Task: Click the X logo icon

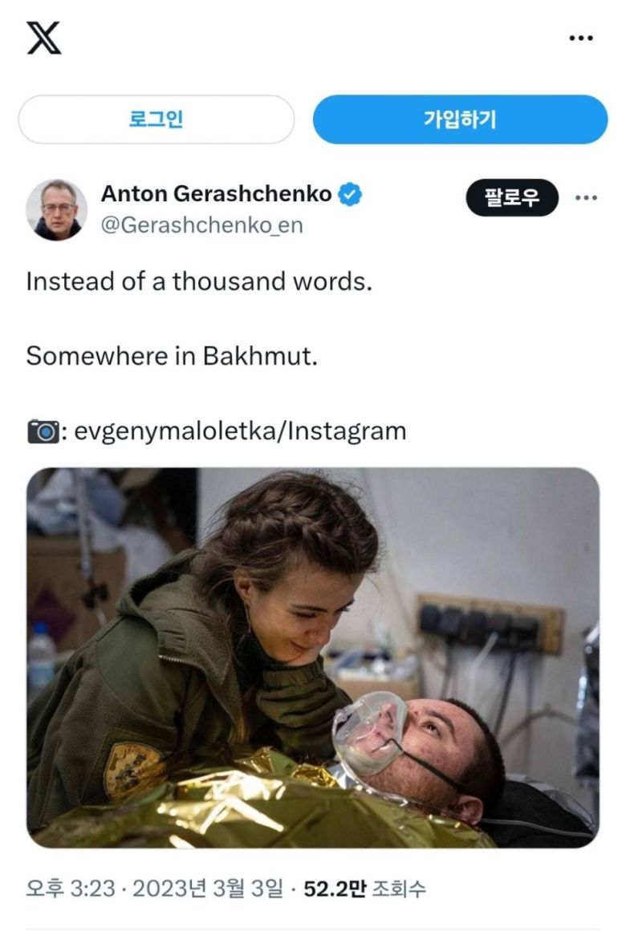Action: (x=44, y=38)
